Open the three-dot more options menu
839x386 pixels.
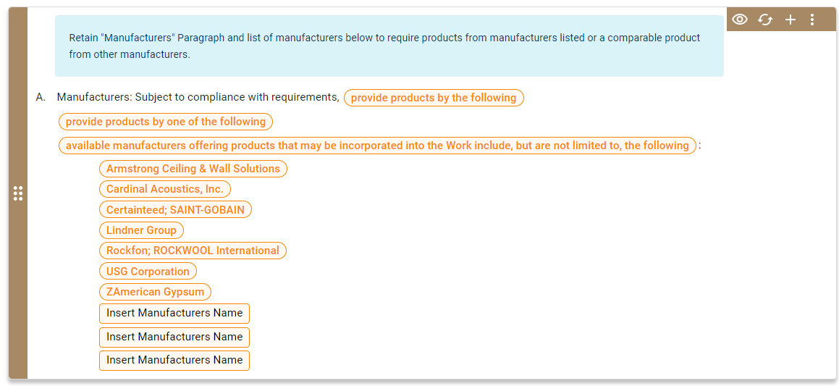(x=812, y=20)
